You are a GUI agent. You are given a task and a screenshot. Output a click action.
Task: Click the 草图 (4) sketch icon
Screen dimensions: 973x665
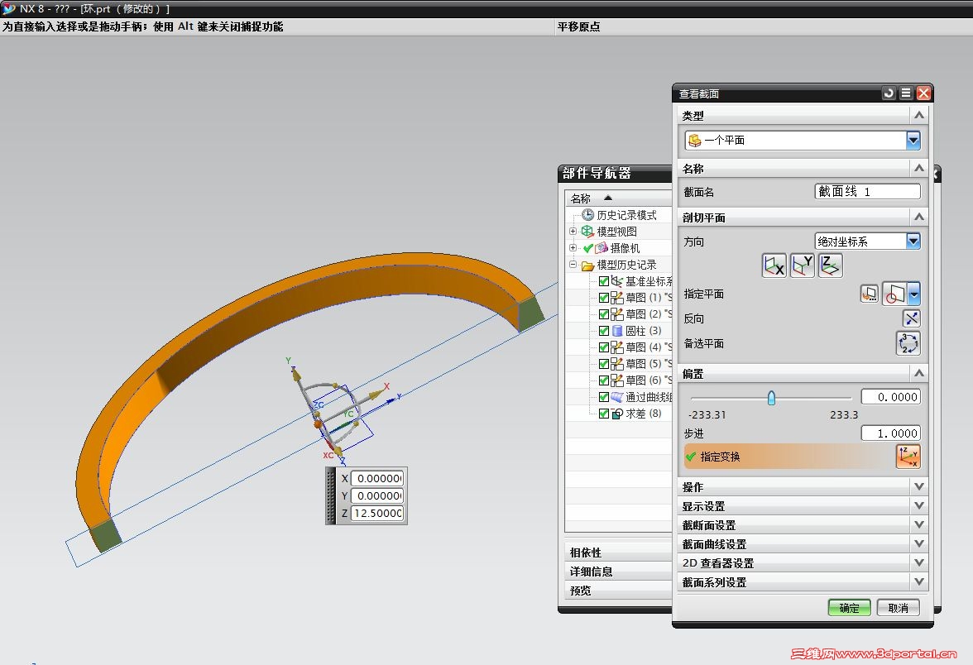click(x=617, y=347)
